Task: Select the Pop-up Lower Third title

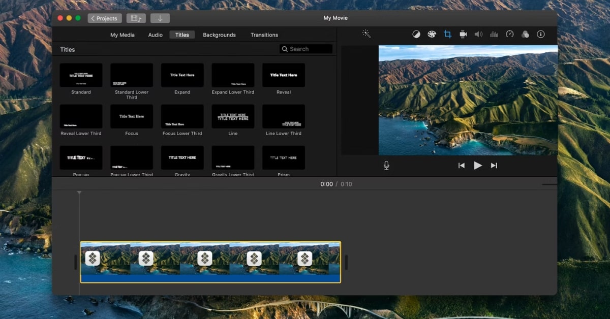Action: coord(132,157)
